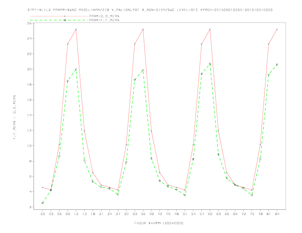Click the vertical axis title F.F_MEAN | O.O_MEAN
Screen dimensions: 302x233
pyautogui.click(x=14, y=117)
